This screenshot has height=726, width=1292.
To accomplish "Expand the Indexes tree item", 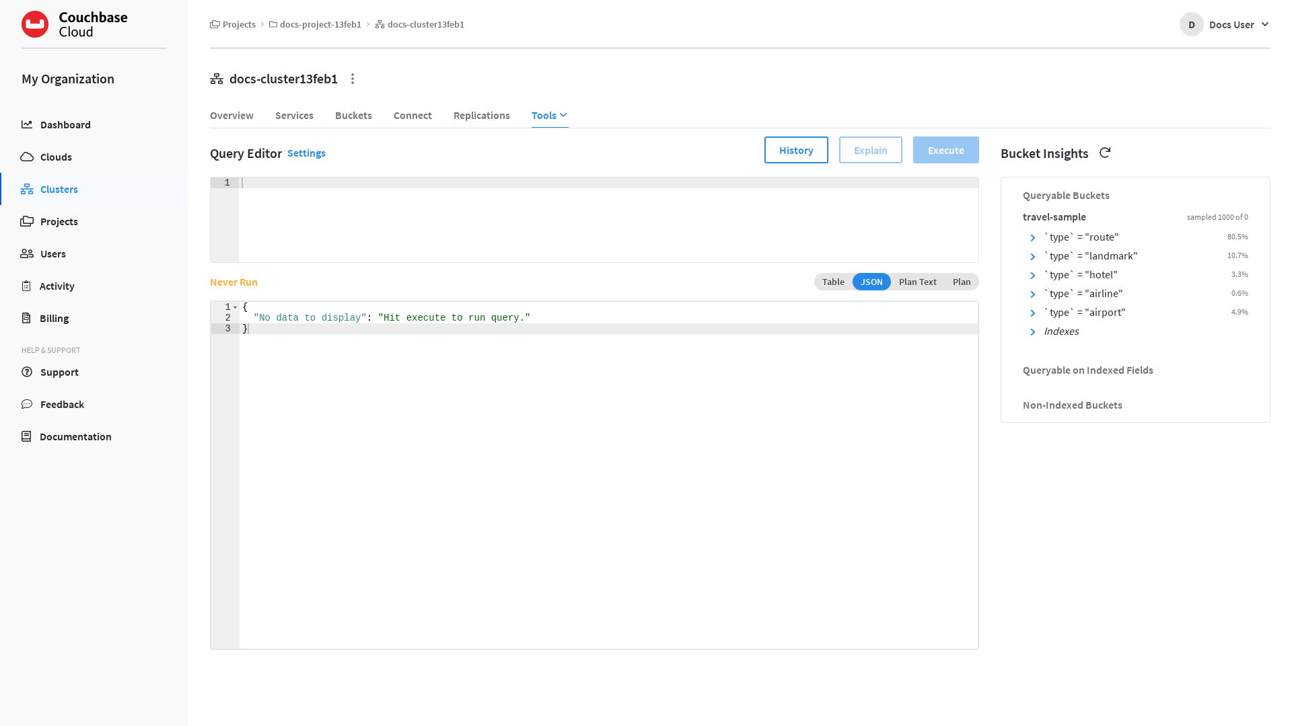I will [x=1033, y=331].
